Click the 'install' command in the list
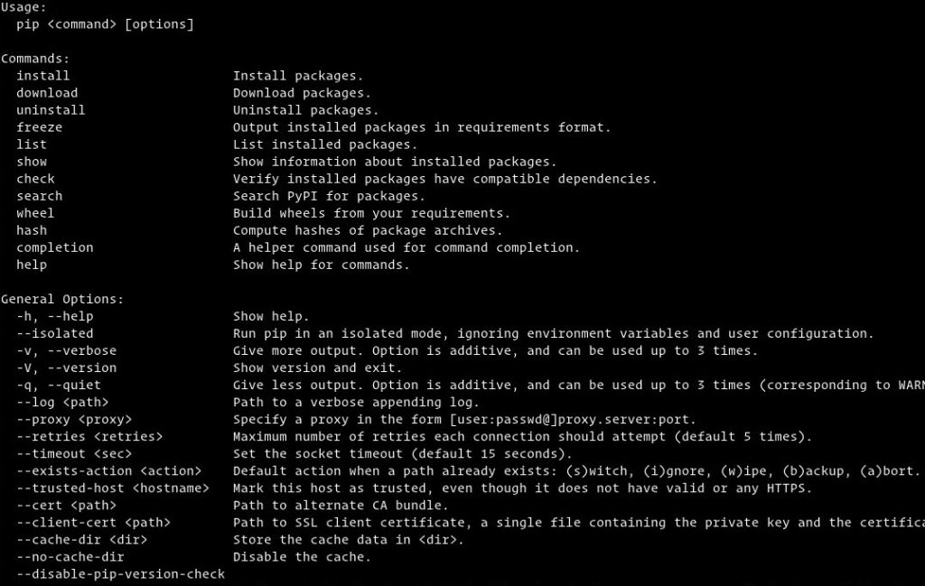This screenshot has height=586, width=925. pyautogui.click(x=42, y=76)
